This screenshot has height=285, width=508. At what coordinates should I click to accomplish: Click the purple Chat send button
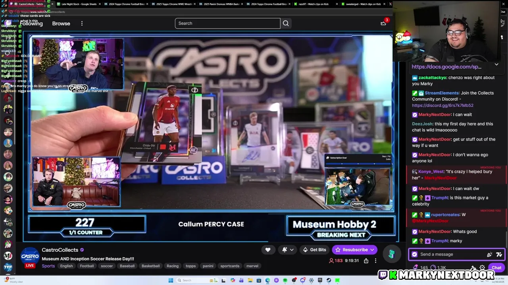pos(496,268)
